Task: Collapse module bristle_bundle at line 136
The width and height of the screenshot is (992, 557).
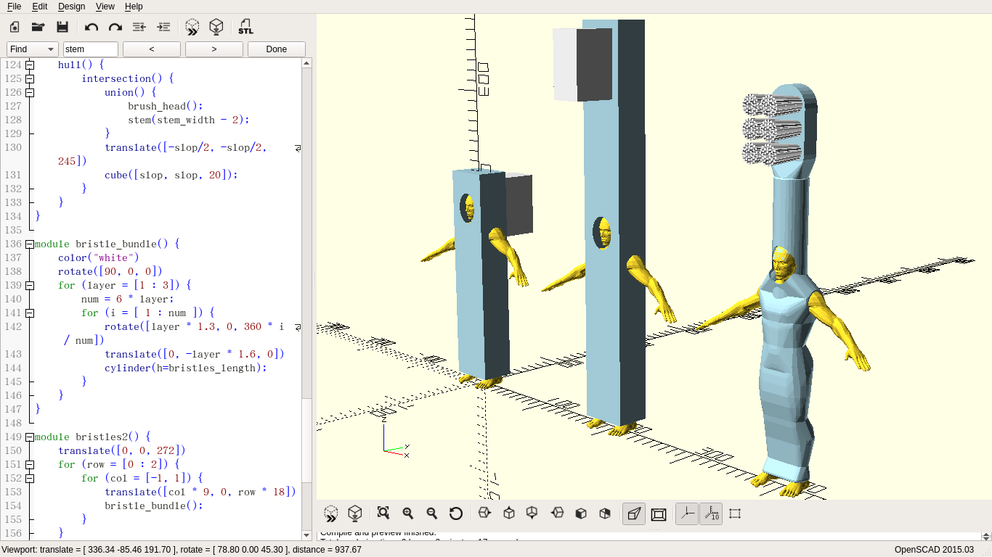Action: pos(30,244)
